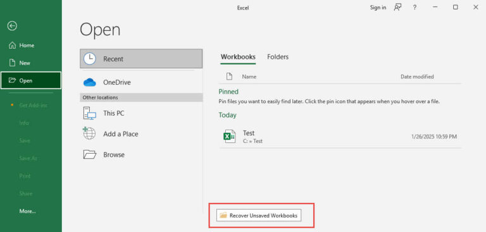486x232 pixels.
Task: Click the Today section heading
Action: 228,115
